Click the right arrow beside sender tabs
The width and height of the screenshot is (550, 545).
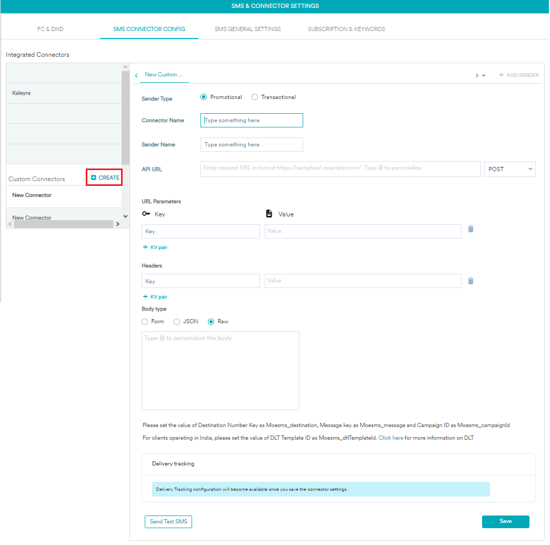coord(477,75)
